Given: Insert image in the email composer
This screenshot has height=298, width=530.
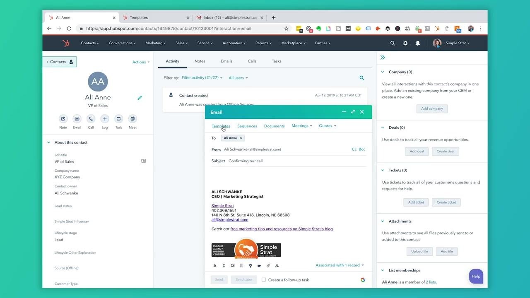Looking at the screenshot, I should (233, 266).
